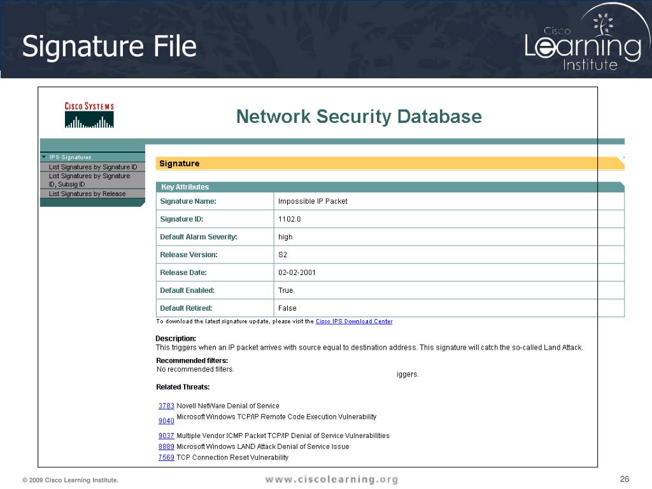Click the www.ciscolearning.org footer text
652x489 pixels.
331,479
